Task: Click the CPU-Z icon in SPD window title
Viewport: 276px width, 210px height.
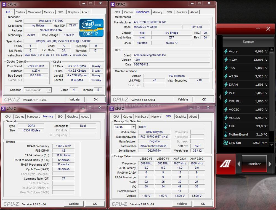Action: pos(112,109)
